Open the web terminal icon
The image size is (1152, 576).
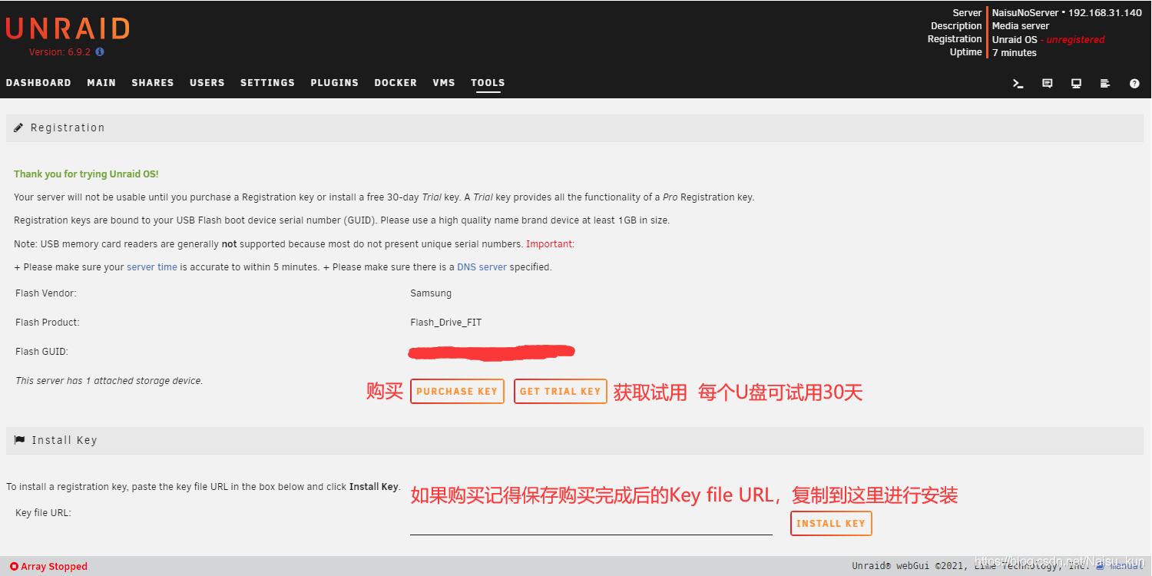(1018, 84)
